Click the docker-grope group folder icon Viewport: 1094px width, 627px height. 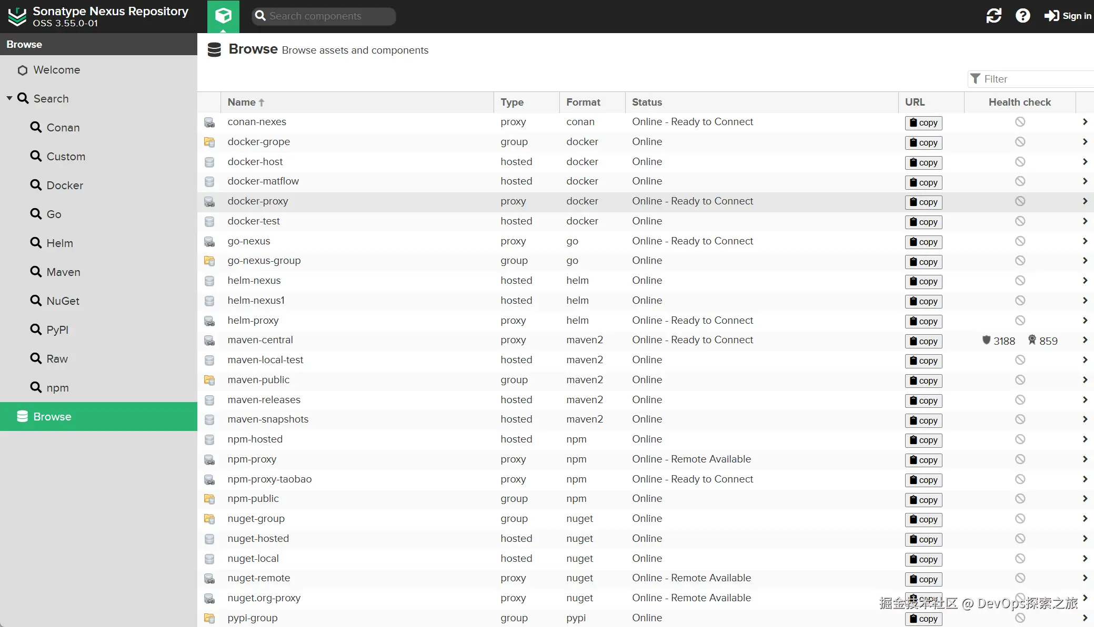[209, 142]
